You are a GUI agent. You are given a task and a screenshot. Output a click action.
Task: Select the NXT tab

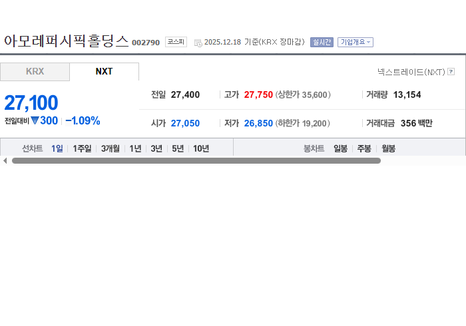pos(104,72)
